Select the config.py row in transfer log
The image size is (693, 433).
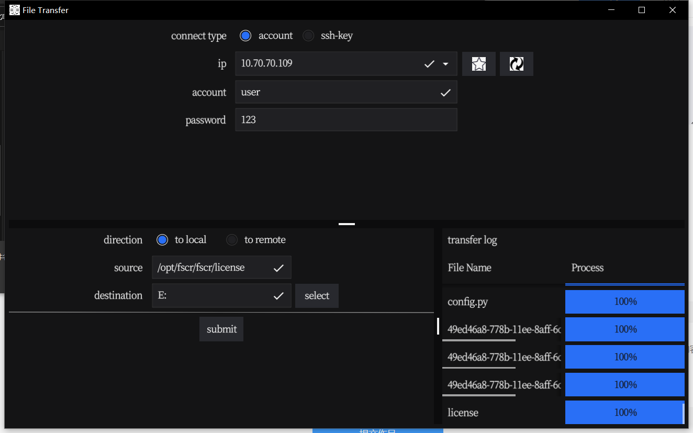(x=563, y=302)
